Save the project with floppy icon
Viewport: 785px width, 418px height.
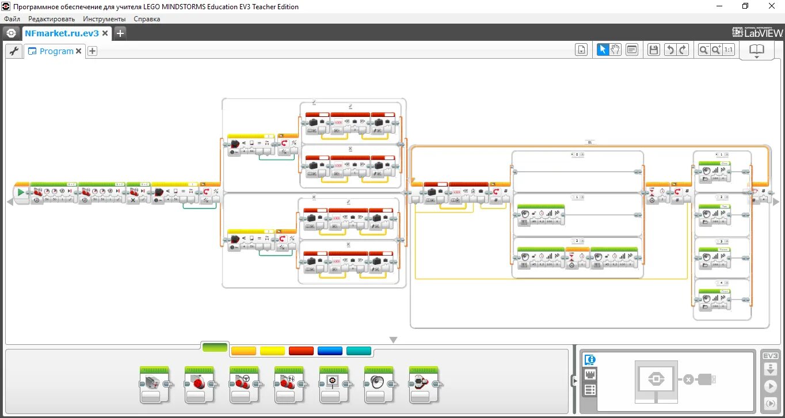coord(653,50)
